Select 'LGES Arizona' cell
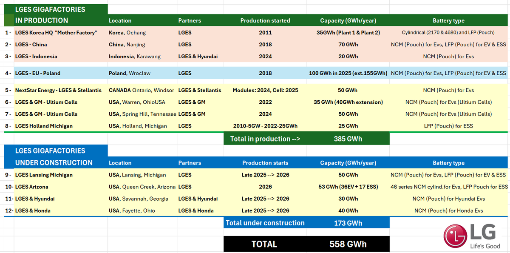 (x=61, y=187)
